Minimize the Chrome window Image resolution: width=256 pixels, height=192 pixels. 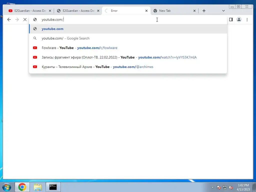click(x=232, y=7)
